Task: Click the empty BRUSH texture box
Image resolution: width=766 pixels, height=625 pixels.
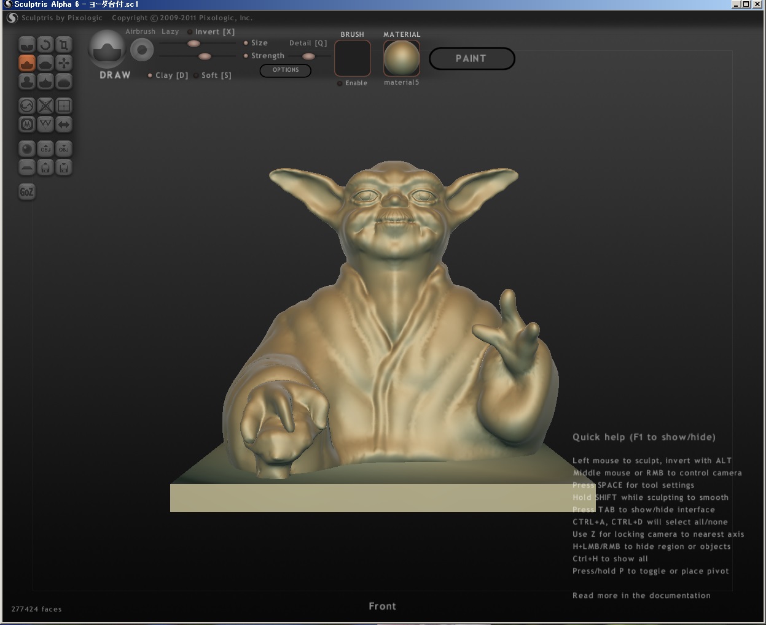Action: pos(353,59)
